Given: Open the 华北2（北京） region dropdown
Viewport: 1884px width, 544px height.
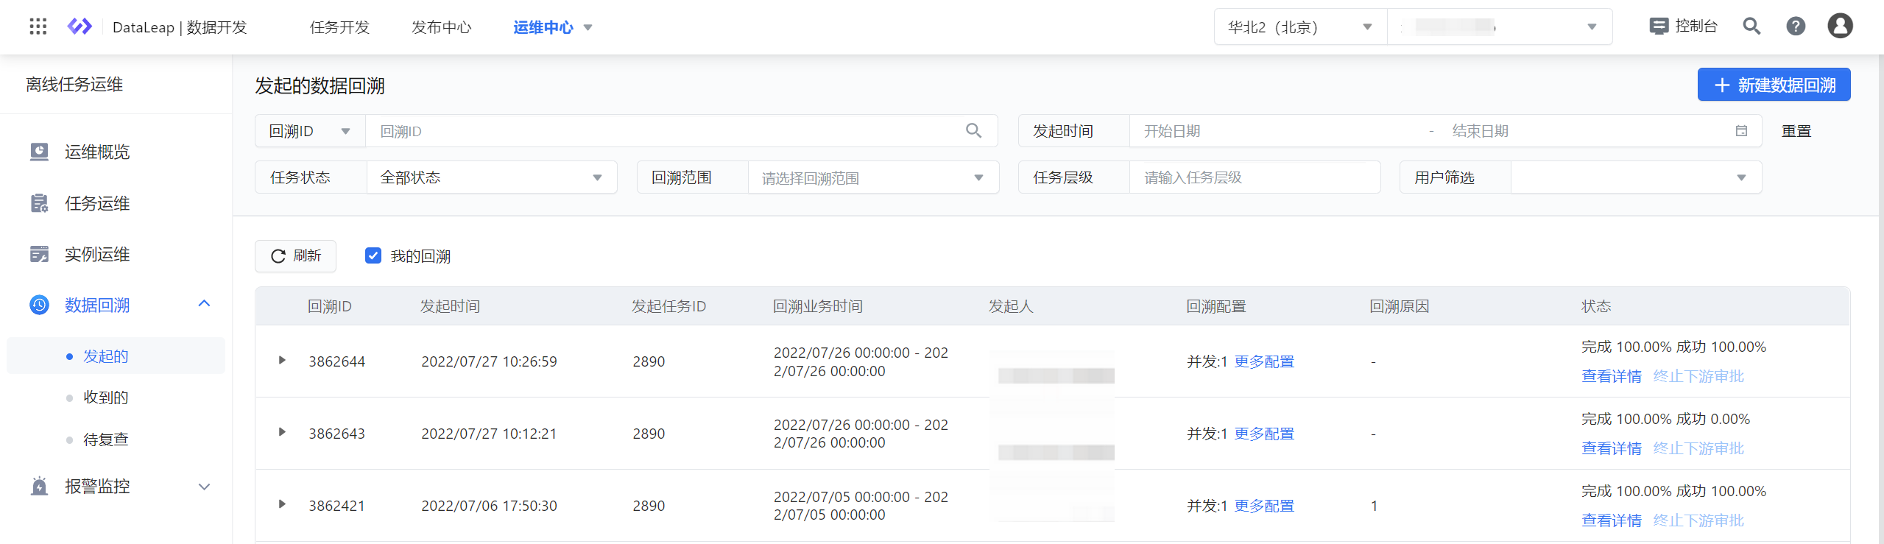Looking at the screenshot, I should click(x=1300, y=27).
